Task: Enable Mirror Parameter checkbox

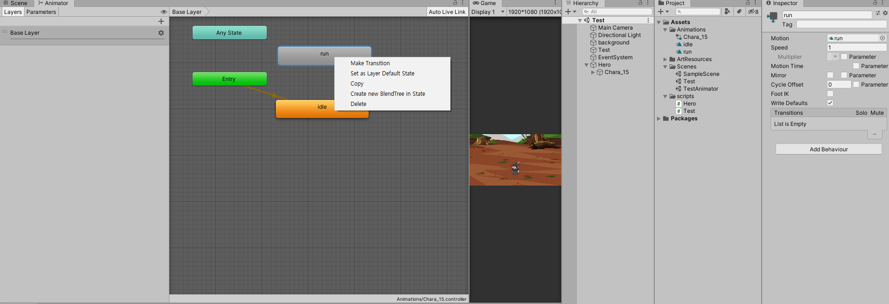Action: click(x=844, y=75)
